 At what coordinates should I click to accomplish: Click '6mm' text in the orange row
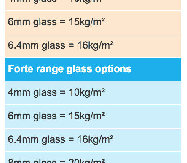point(19,22)
